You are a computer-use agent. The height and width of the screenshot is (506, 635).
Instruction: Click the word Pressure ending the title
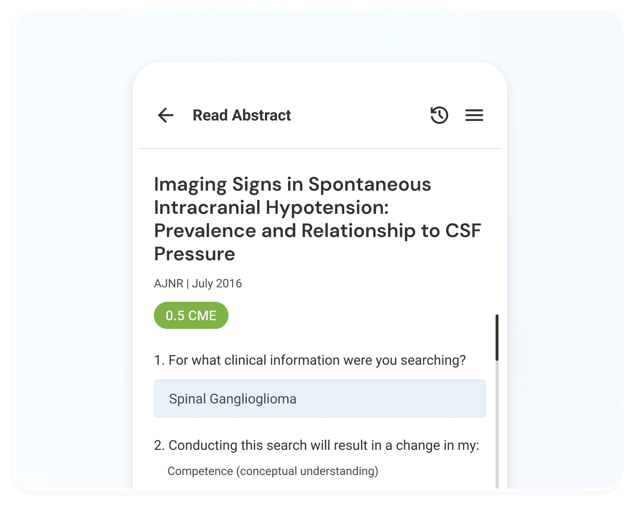click(194, 254)
